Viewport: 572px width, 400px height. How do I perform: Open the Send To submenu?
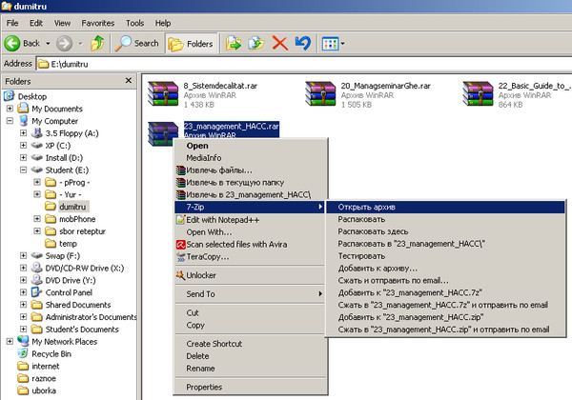[x=250, y=294]
